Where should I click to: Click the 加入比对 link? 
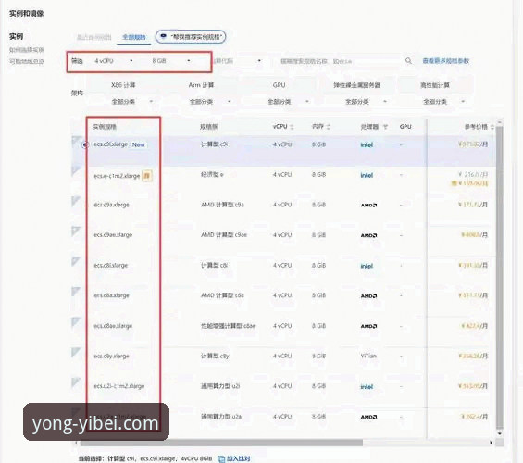coord(239,459)
